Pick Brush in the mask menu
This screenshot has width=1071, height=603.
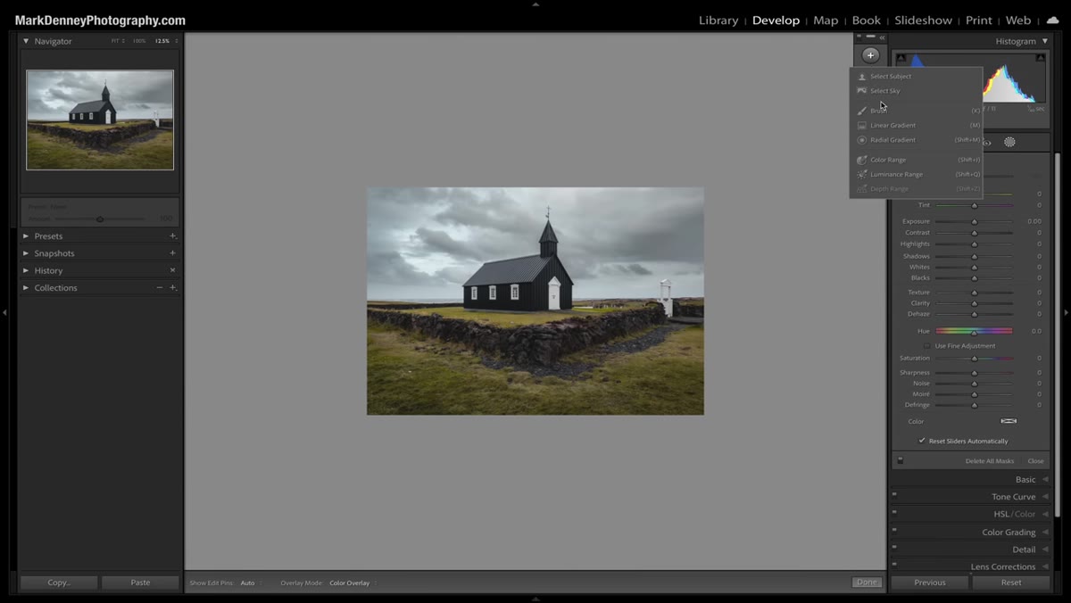[x=879, y=111]
